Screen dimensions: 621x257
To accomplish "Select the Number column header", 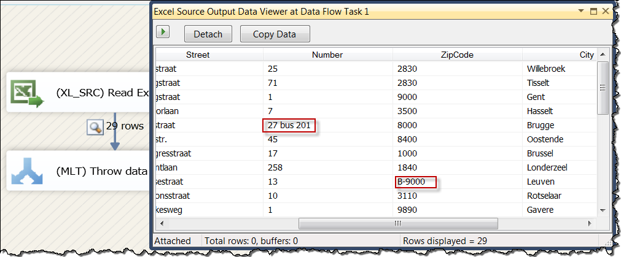I will point(327,55).
